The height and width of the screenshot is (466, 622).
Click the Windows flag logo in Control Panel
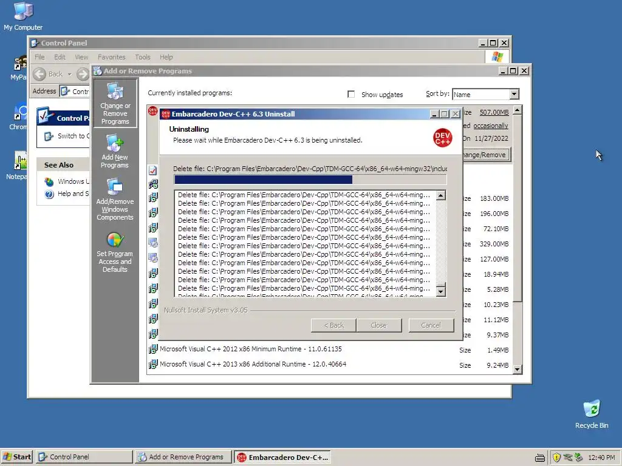pos(497,56)
